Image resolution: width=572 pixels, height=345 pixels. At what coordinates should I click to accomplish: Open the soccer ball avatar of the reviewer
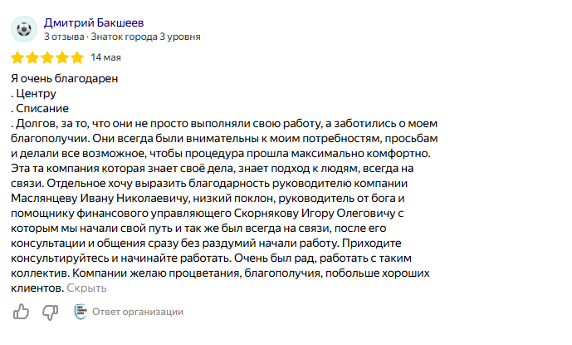pyautogui.click(x=24, y=29)
